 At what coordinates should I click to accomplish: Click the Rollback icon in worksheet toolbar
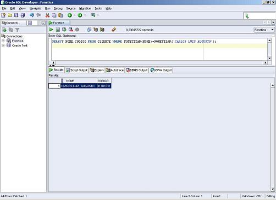(71, 30)
